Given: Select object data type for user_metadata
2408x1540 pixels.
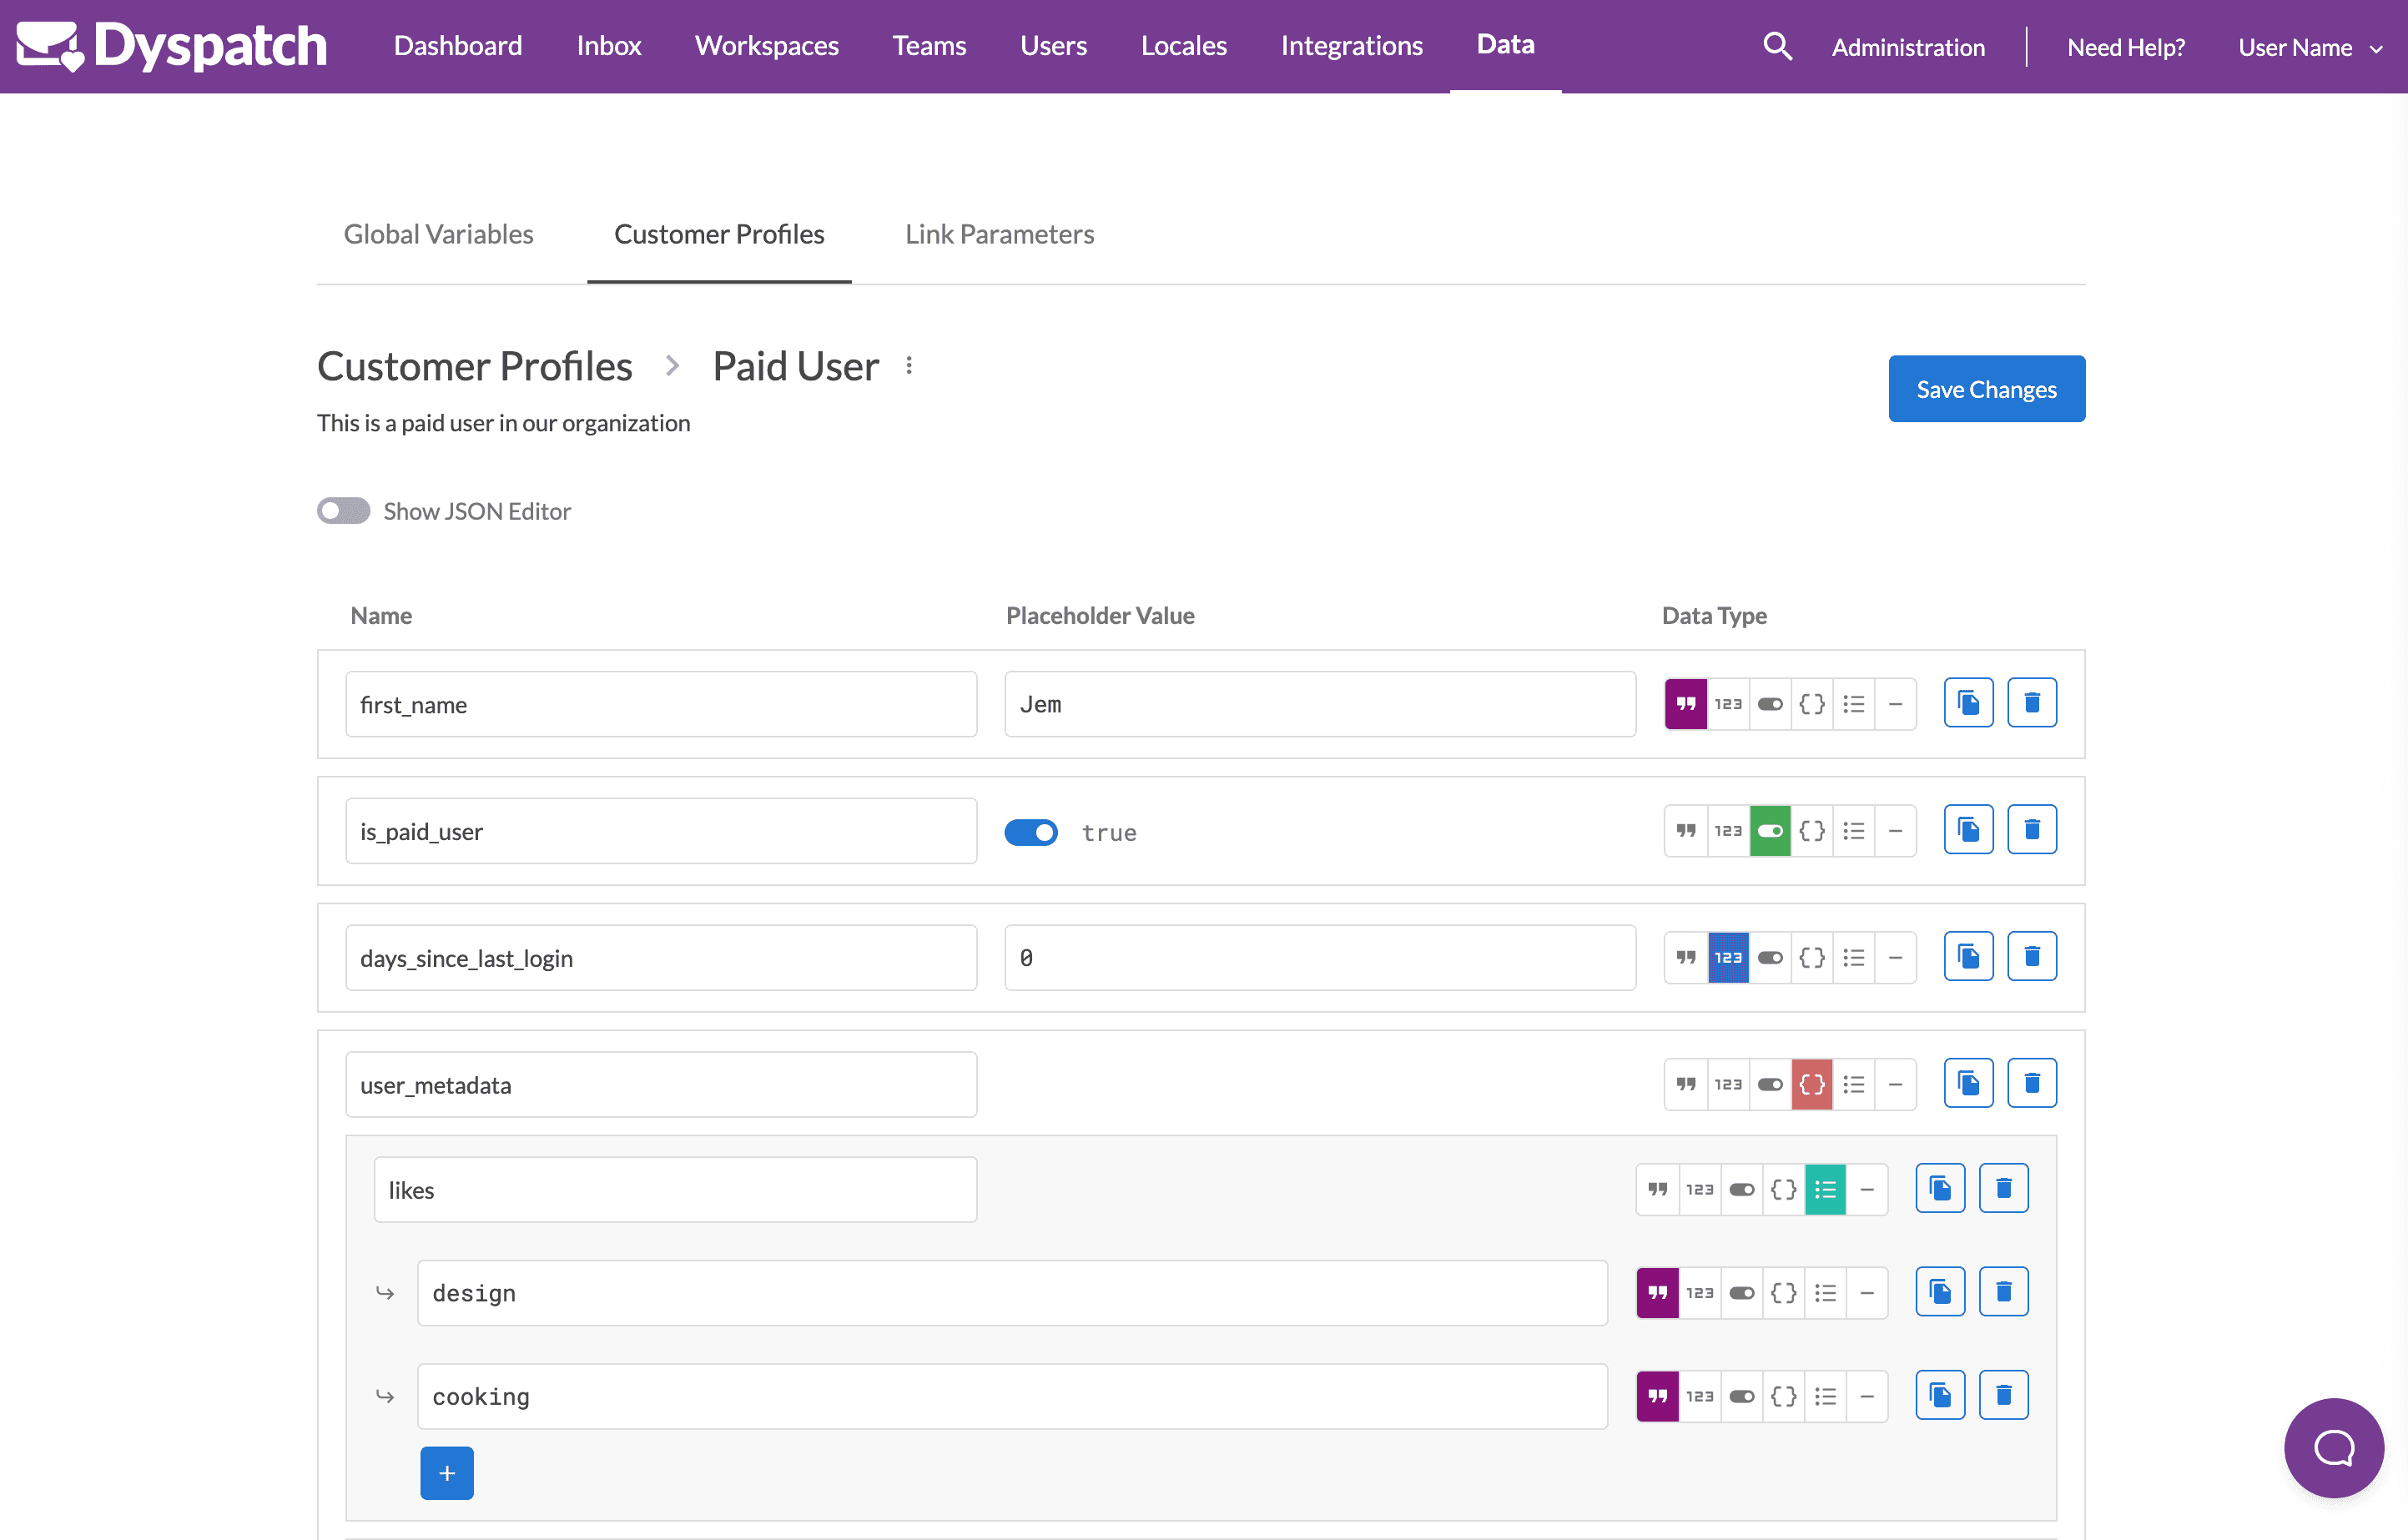Looking at the screenshot, I should coord(1812,1083).
